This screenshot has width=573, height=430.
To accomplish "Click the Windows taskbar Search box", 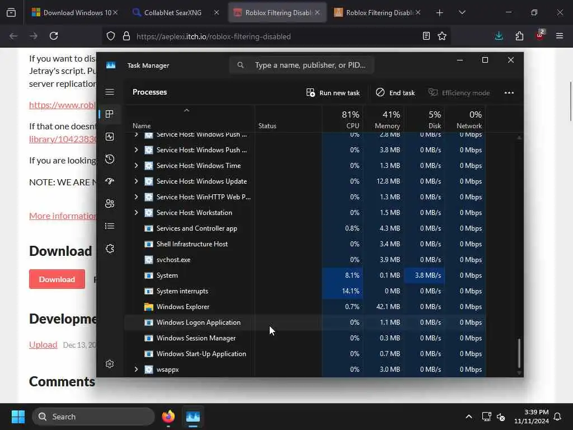I will [x=93, y=417].
